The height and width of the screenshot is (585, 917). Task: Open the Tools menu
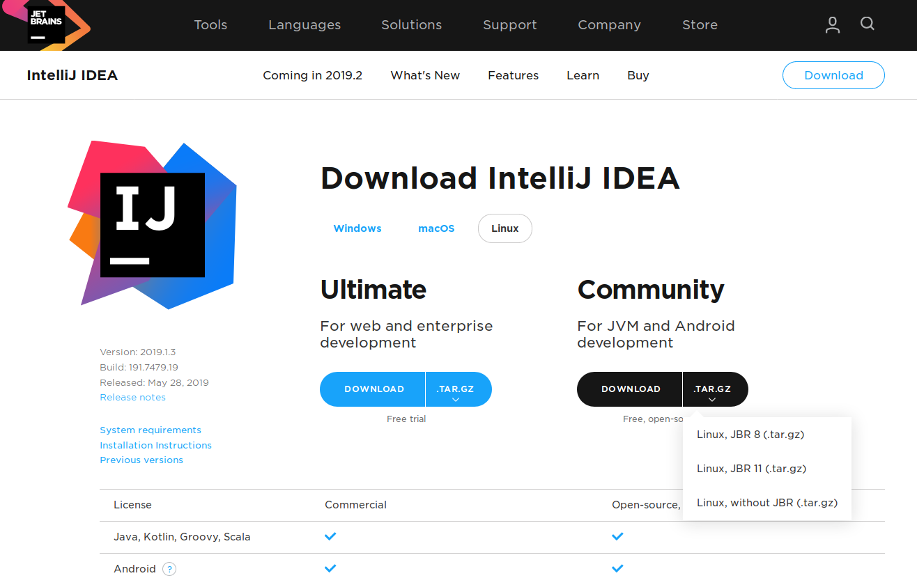click(x=210, y=25)
